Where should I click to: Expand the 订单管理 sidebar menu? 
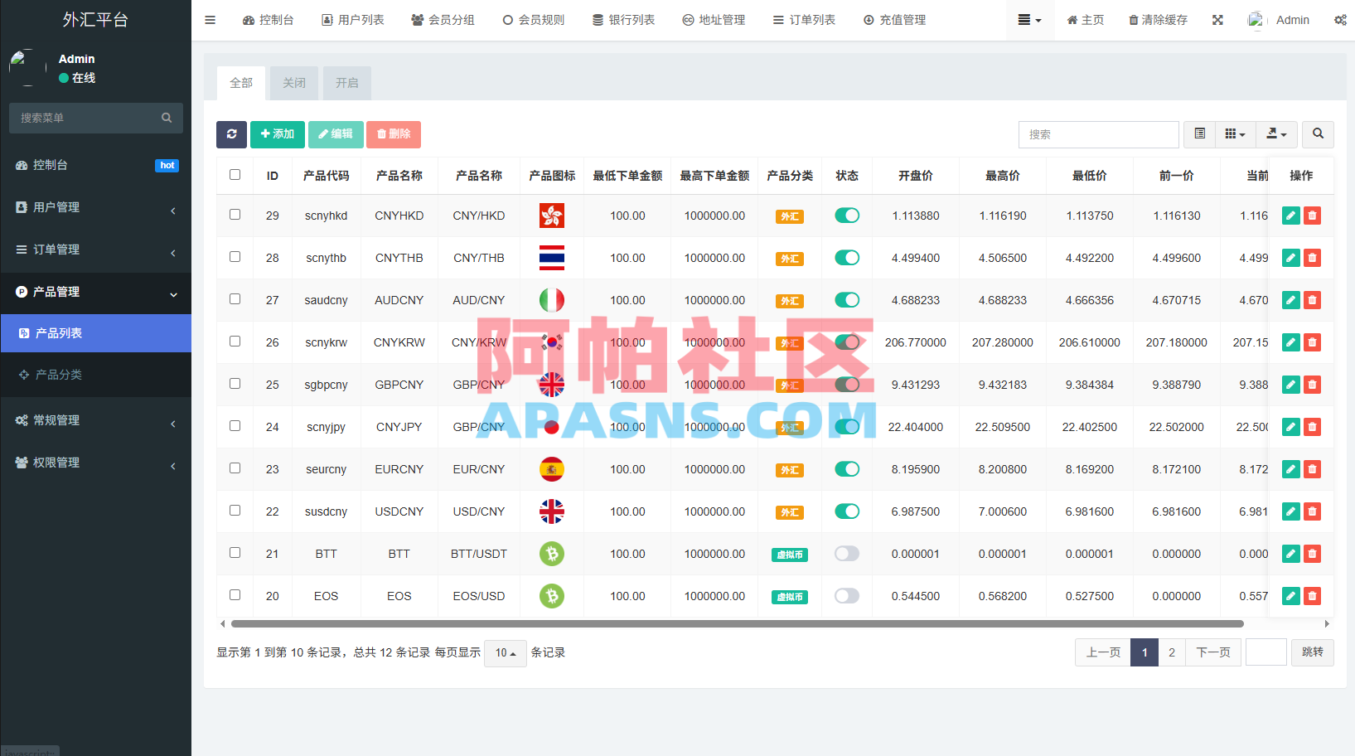click(96, 250)
